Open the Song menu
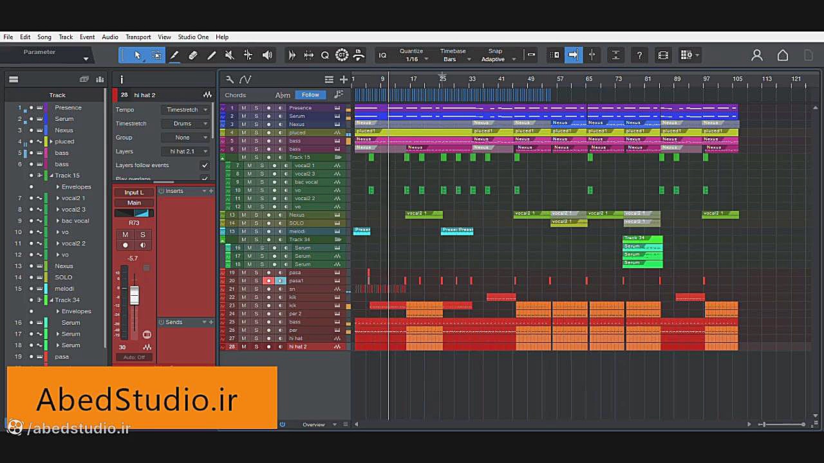824x463 pixels. [44, 37]
